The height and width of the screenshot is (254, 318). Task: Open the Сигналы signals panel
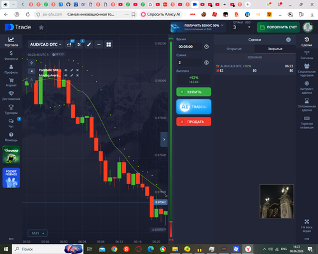307,55
